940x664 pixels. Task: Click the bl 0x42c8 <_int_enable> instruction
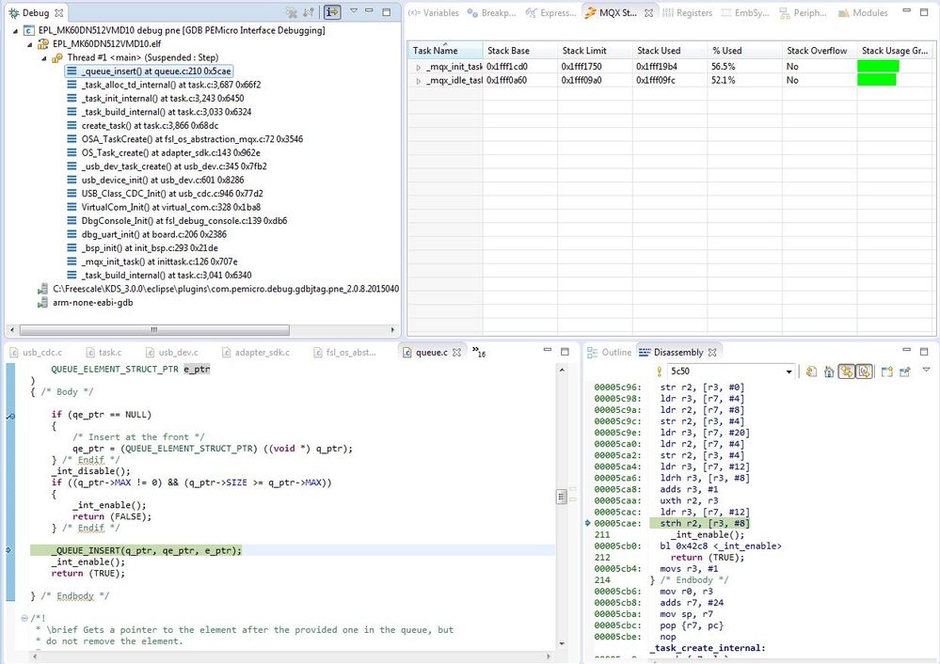[721, 545]
